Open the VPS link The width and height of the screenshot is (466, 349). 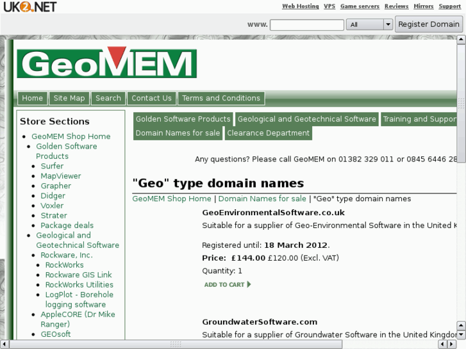point(329,6)
